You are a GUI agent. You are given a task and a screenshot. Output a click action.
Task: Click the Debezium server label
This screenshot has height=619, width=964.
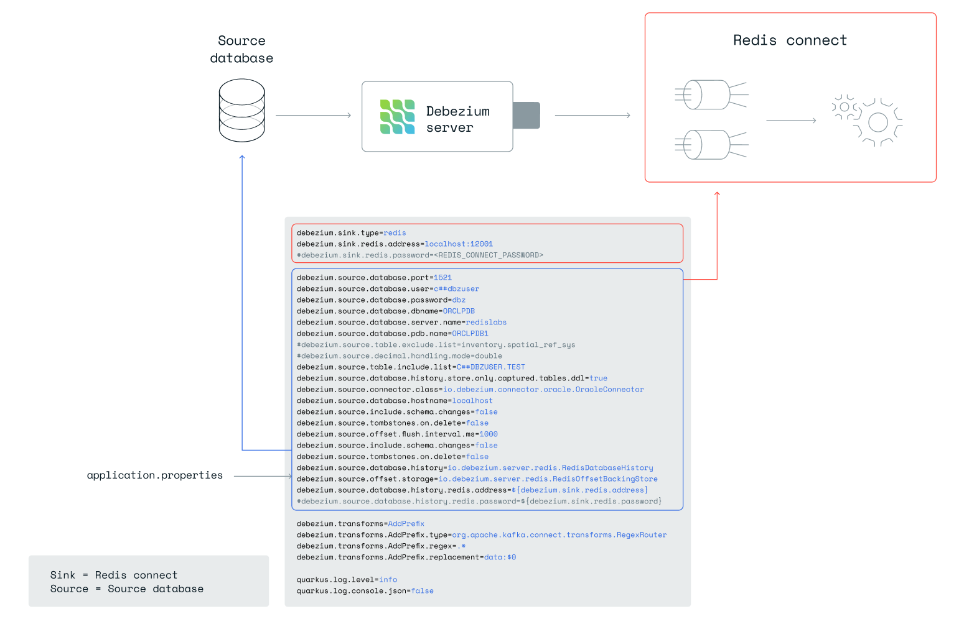458,119
